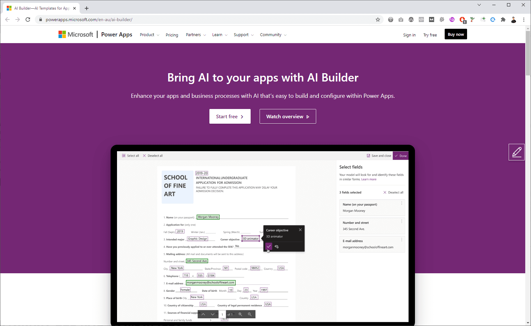
Task: Close the AI Builder tab
Action: [74, 8]
